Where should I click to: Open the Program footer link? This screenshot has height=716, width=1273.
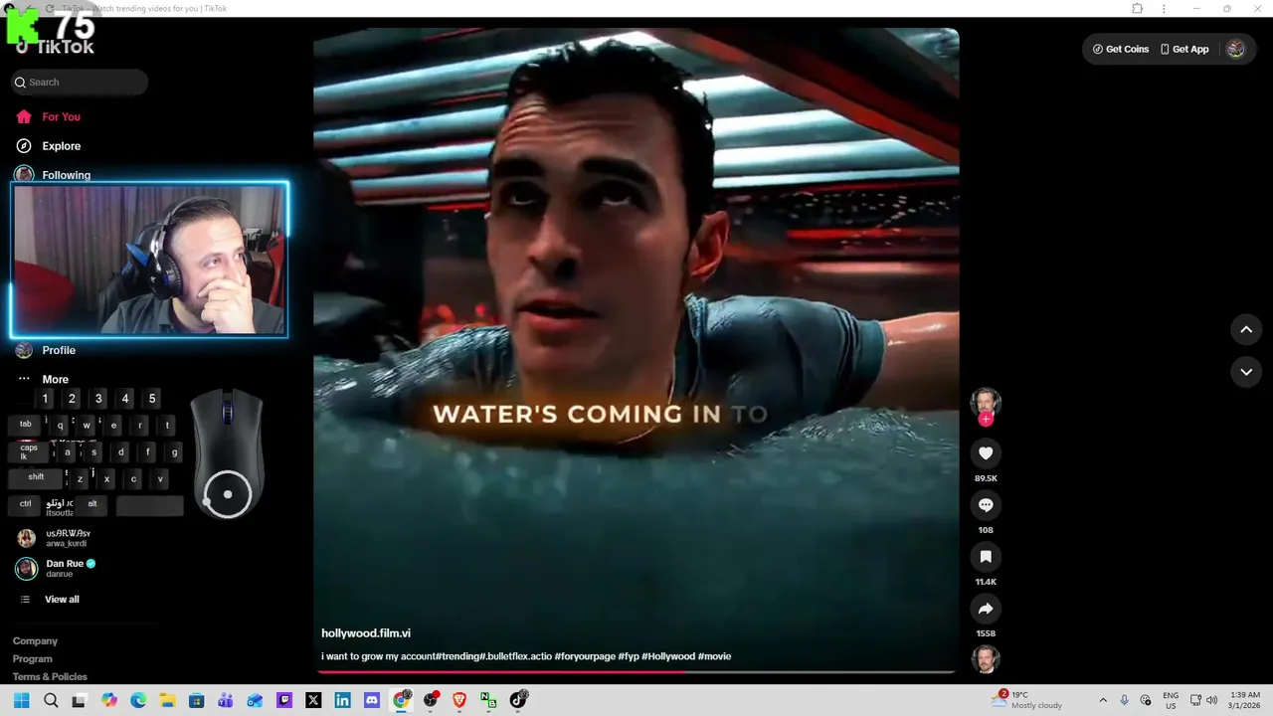pos(32,659)
